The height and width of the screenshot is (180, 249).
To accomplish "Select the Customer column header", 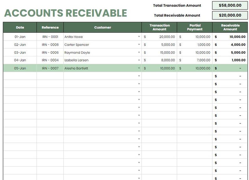I will 103,28.
